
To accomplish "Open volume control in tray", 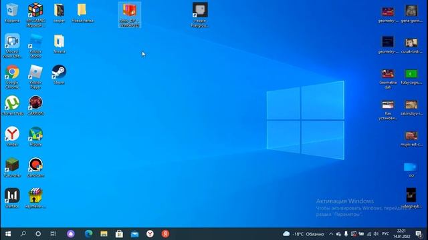I will pos(376,234).
